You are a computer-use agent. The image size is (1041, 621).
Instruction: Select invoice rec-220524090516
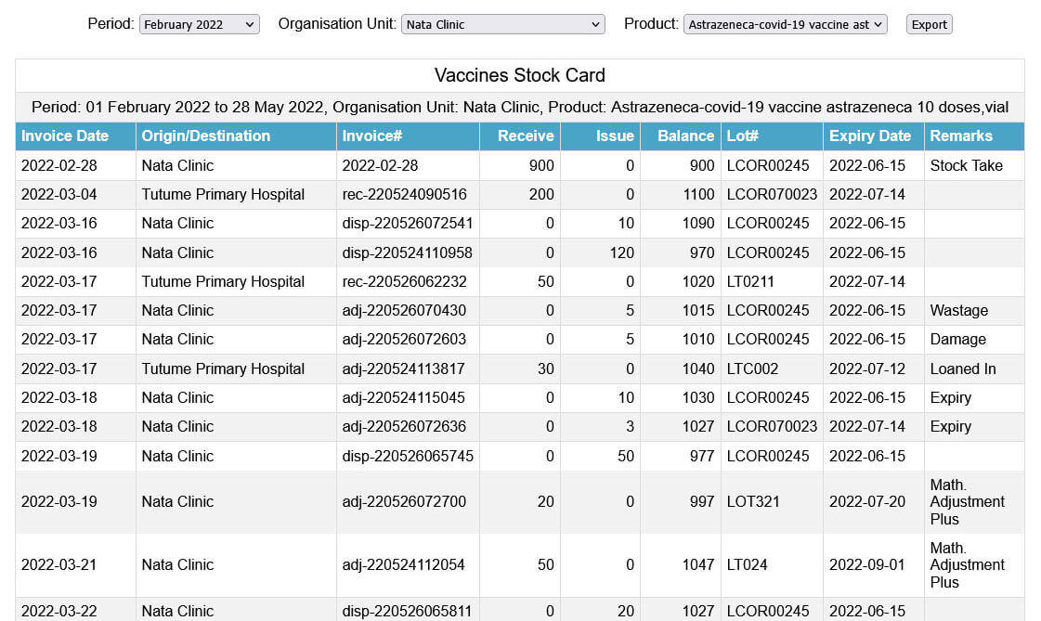point(404,194)
